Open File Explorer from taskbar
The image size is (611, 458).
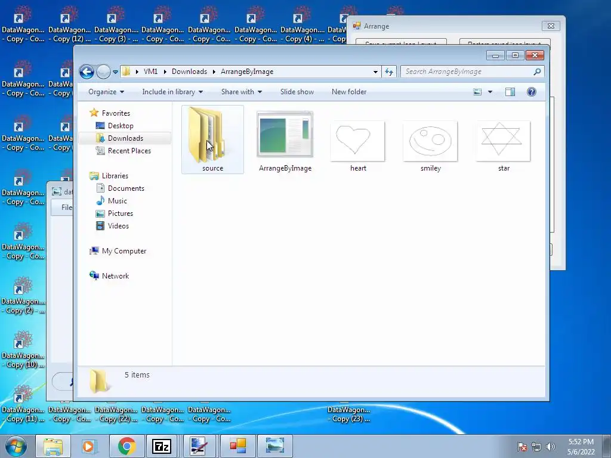[x=53, y=446]
